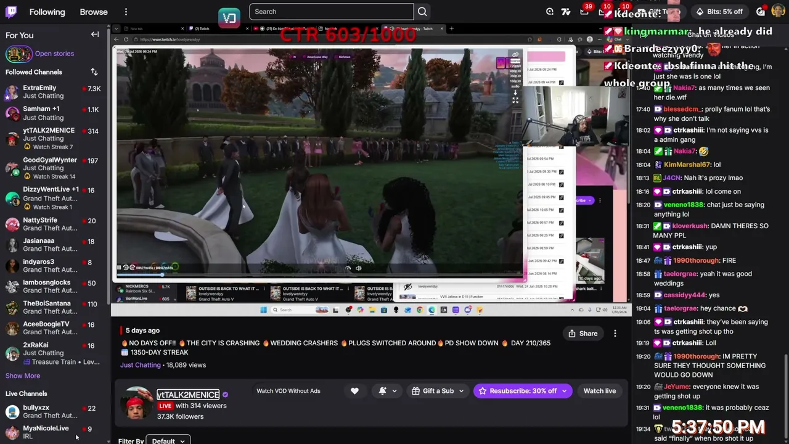Open video more-options menu beside Share
Screen dimensions: 789x444
tap(615, 334)
